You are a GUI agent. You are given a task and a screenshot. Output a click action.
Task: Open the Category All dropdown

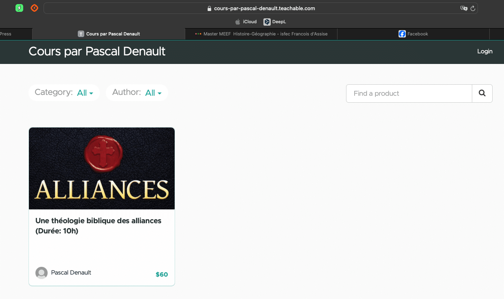85,93
